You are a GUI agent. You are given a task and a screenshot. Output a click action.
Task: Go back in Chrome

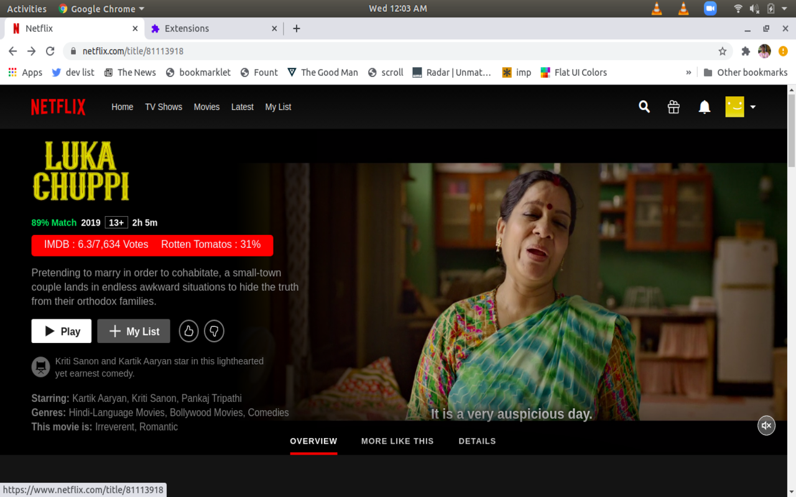tap(12, 51)
